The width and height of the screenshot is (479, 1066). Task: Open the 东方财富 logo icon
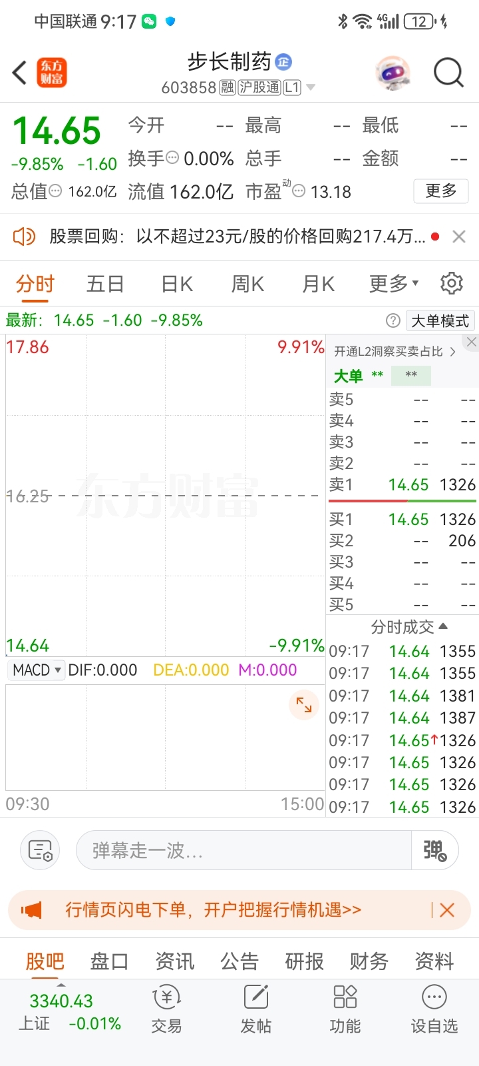(51, 73)
